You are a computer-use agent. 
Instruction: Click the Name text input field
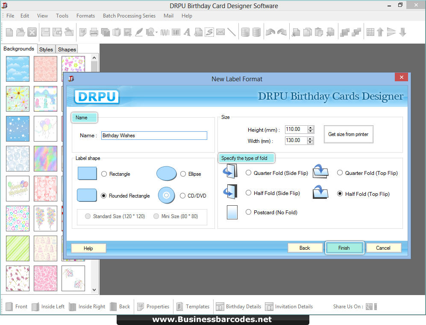(154, 136)
